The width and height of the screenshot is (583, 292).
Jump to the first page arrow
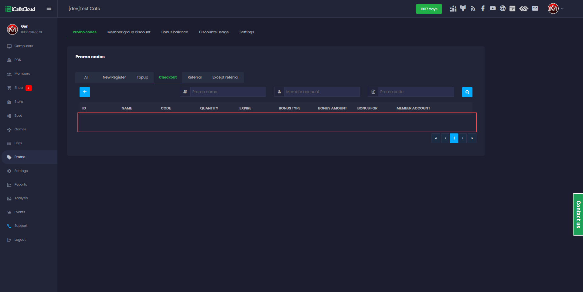(436, 138)
